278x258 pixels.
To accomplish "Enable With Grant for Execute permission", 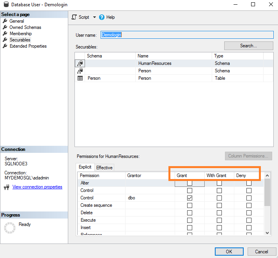I will pos(219,220).
